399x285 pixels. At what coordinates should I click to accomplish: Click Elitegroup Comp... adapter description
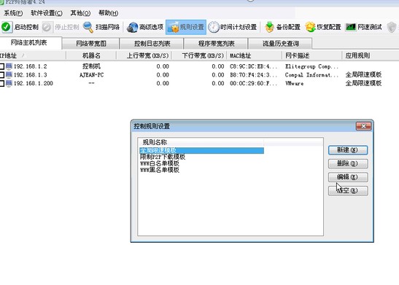pyautogui.click(x=311, y=66)
